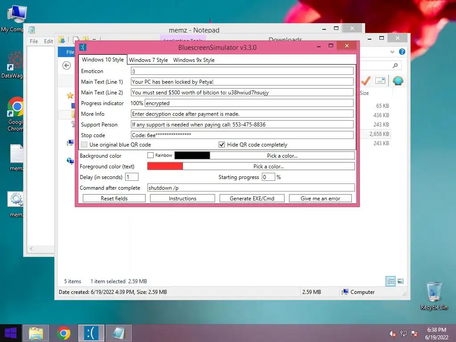Image resolution: width=456 pixels, height=342 pixels.
Task: Click the Starting progress percent field
Action: point(268,177)
